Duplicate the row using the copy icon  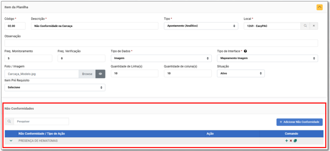click(295, 141)
